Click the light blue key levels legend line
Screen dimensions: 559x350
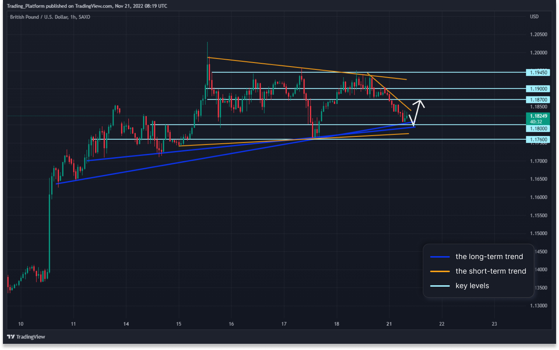tap(440, 286)
